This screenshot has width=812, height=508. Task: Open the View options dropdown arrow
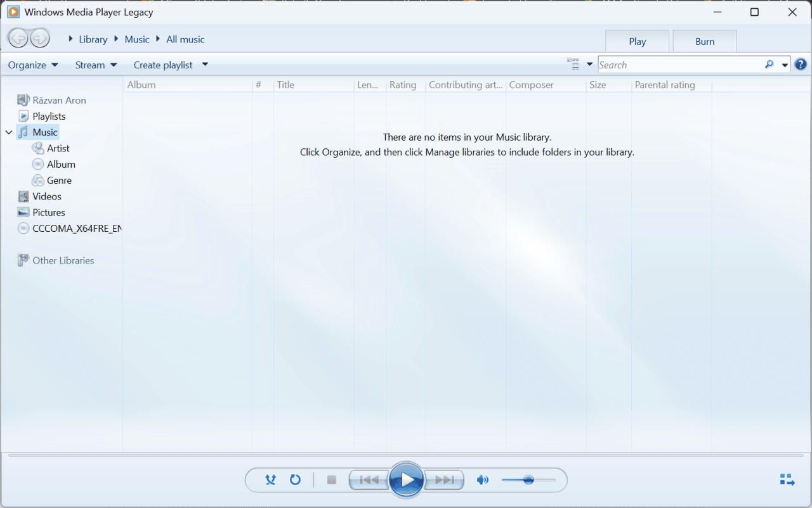pyautogui.click(x=589, y=65)
